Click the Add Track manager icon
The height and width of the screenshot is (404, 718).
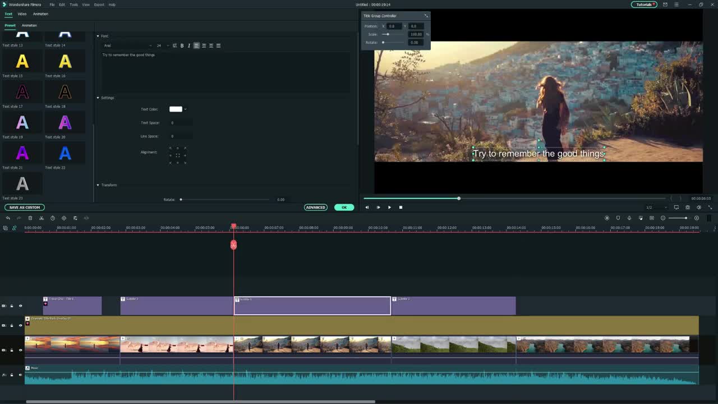[x=5, y=228]
